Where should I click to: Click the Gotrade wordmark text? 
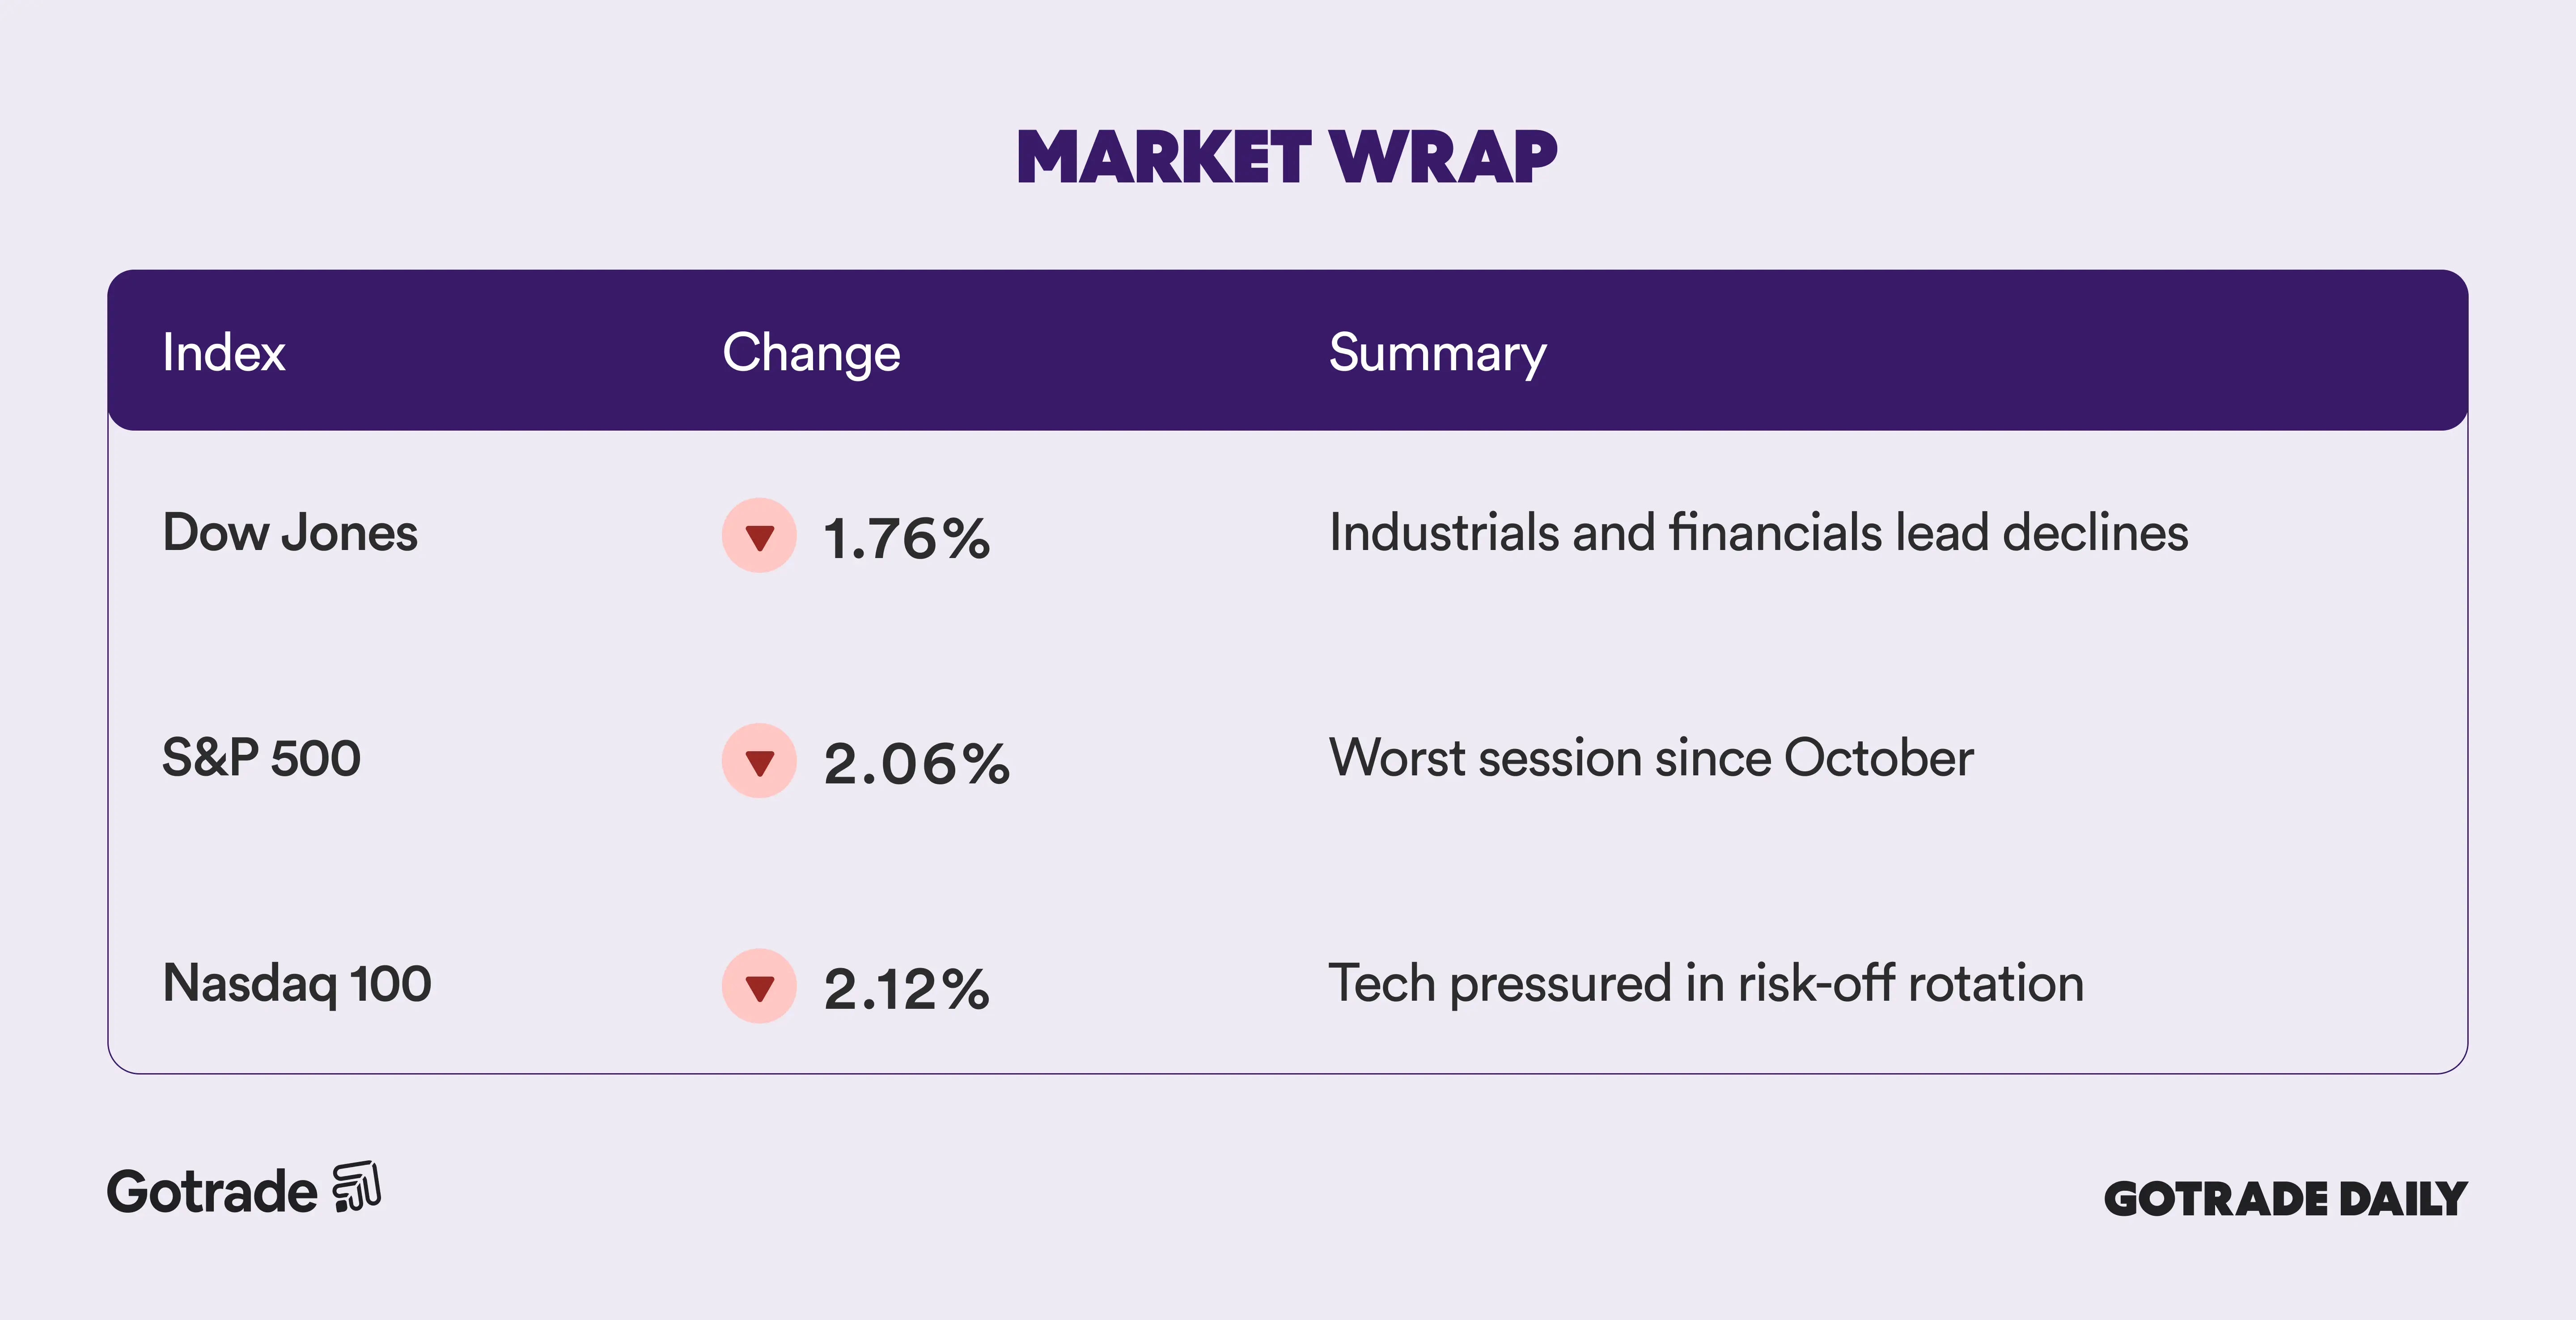[212, 1192]
